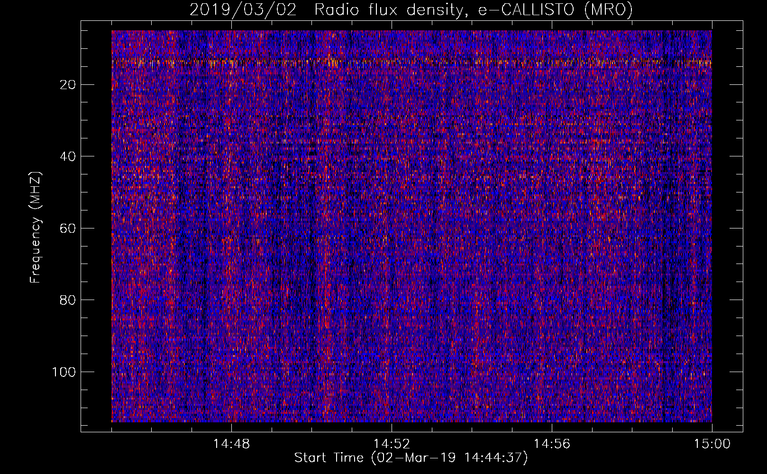Click the 100 frequency tick label

click(x=64, y=372)
